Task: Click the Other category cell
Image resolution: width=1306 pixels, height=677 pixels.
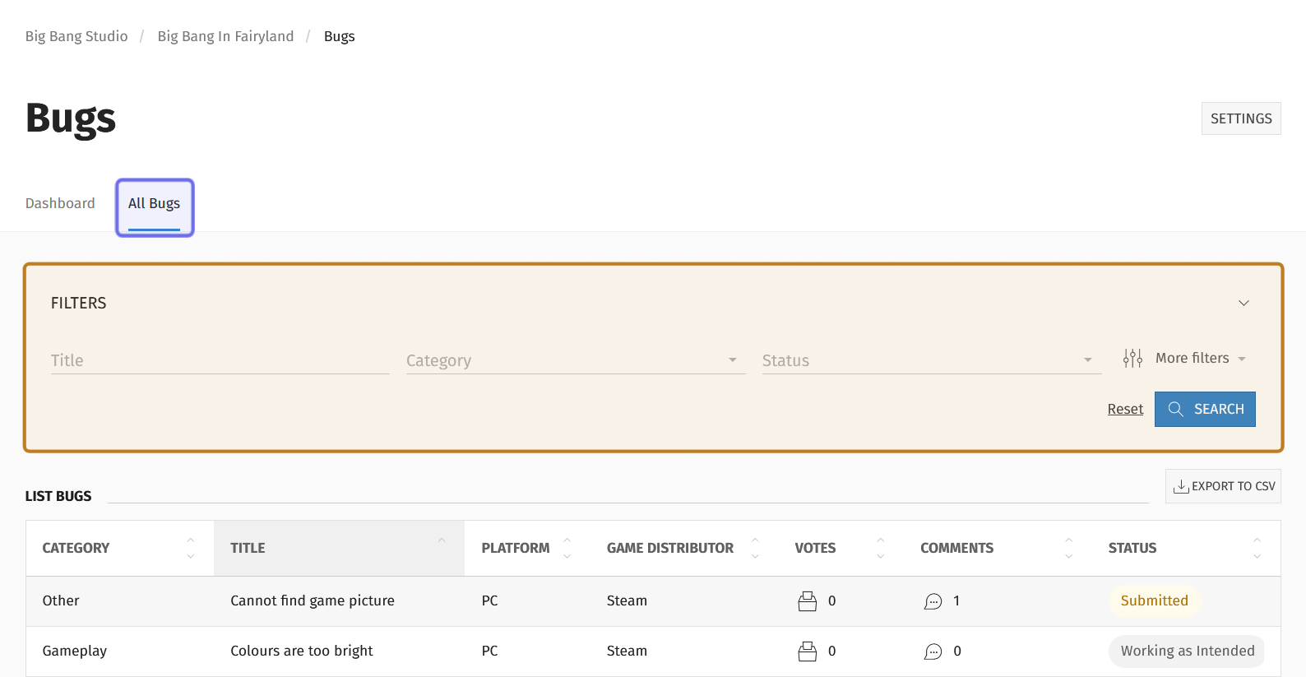Action: point(61,600)
